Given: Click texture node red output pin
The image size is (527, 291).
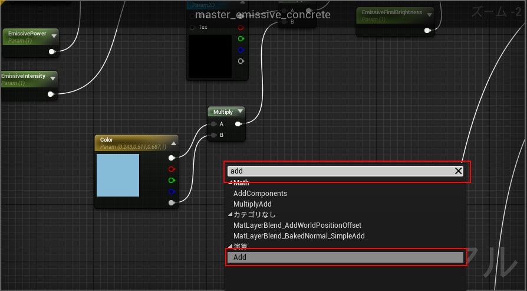Looking at the screenshot, I should coord(241,27).
